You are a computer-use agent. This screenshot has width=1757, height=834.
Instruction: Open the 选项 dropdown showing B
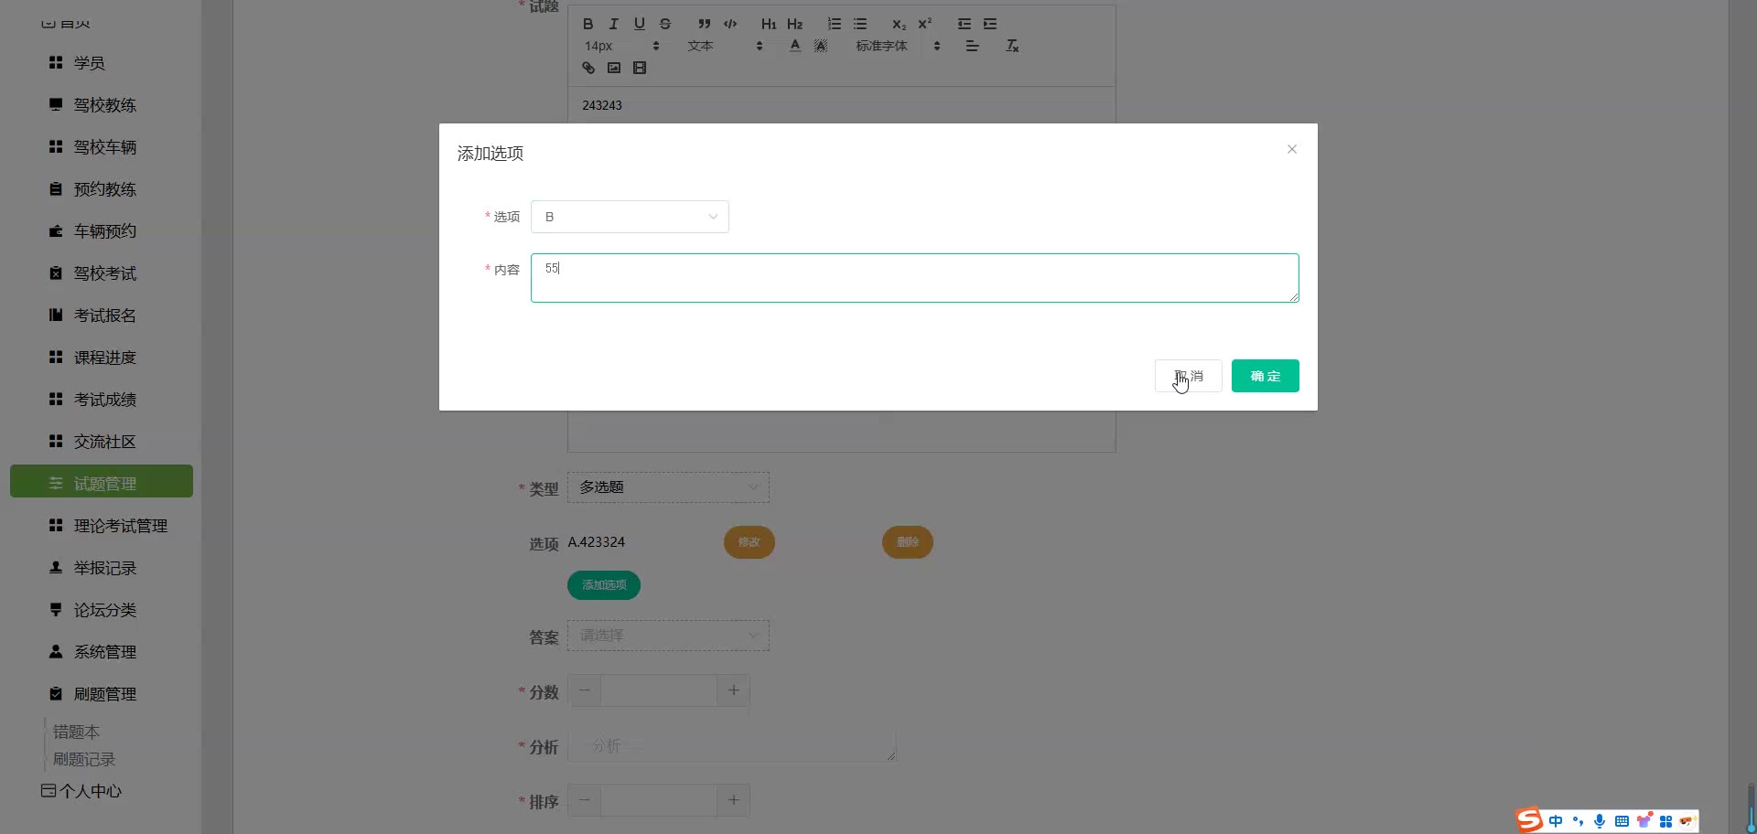[x=630, y=217]
